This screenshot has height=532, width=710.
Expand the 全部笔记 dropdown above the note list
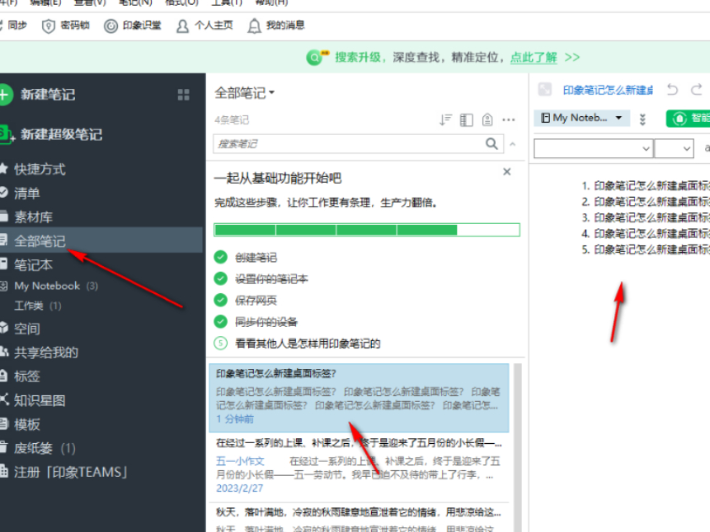pyautogui.click(x=245, y=93)
